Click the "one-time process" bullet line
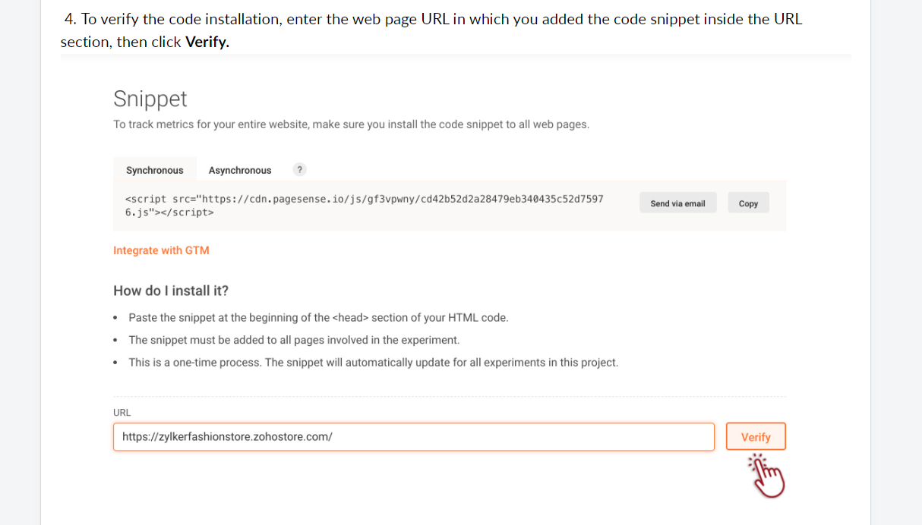 [x=373, y=363]
